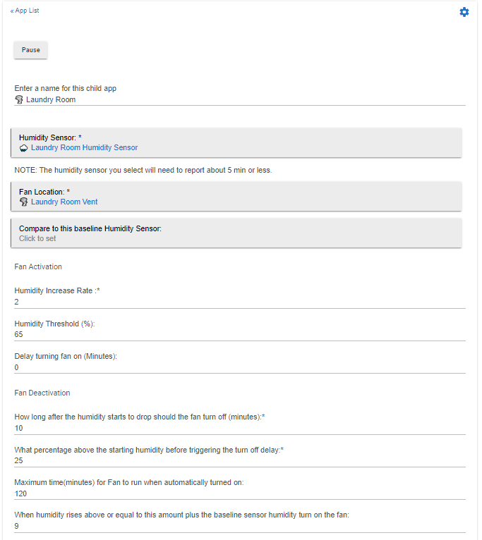
Task: Go back to App List
Action: click(25, 11)
